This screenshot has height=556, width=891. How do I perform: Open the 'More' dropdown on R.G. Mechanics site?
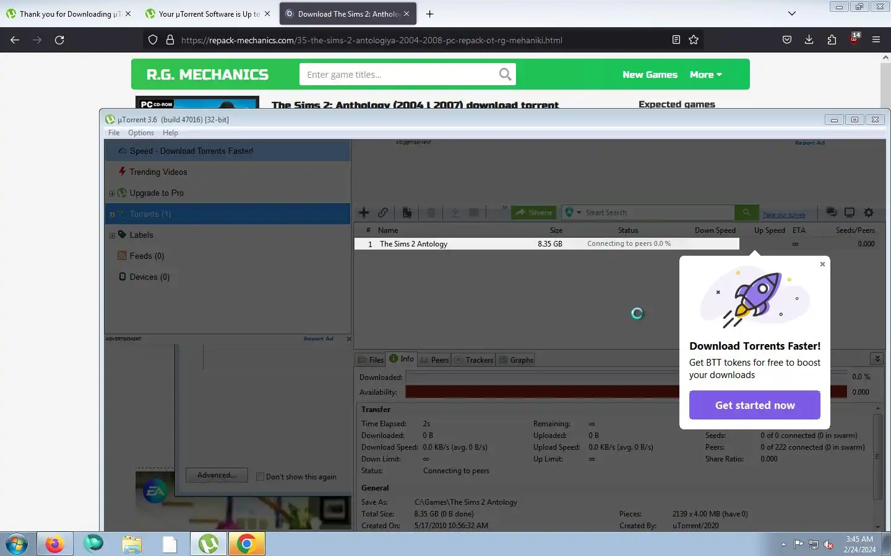click(x=705, y=75)
